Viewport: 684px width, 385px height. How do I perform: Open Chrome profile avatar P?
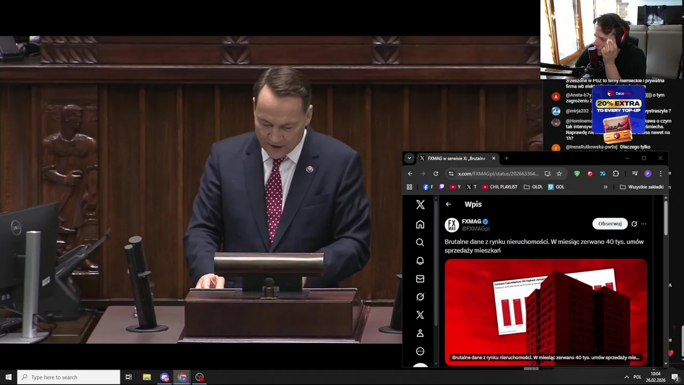click(x=648, y=173)
